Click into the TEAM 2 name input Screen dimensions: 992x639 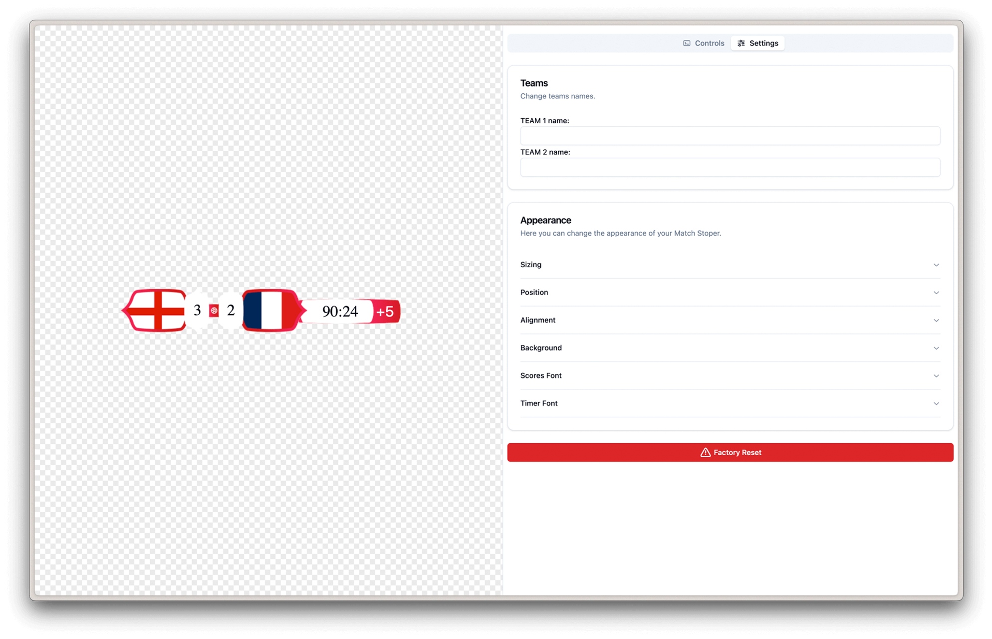[x=730, y=167]
